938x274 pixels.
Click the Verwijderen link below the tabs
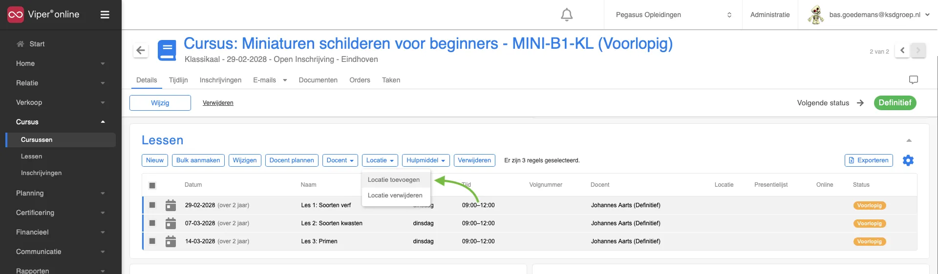(x=218, y=103)
